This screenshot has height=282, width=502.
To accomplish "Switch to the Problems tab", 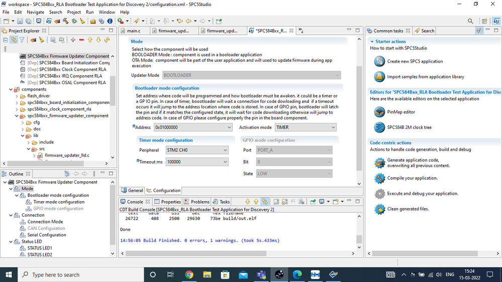I will [x=196, y=202].
